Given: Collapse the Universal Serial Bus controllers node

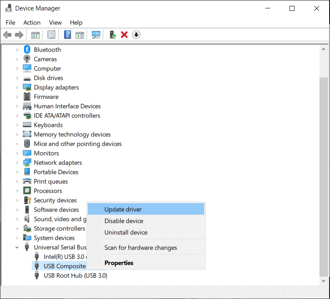Looking at the screenshot, I should [17, 248].
